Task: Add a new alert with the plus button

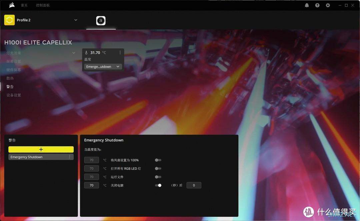Action: 41,149
